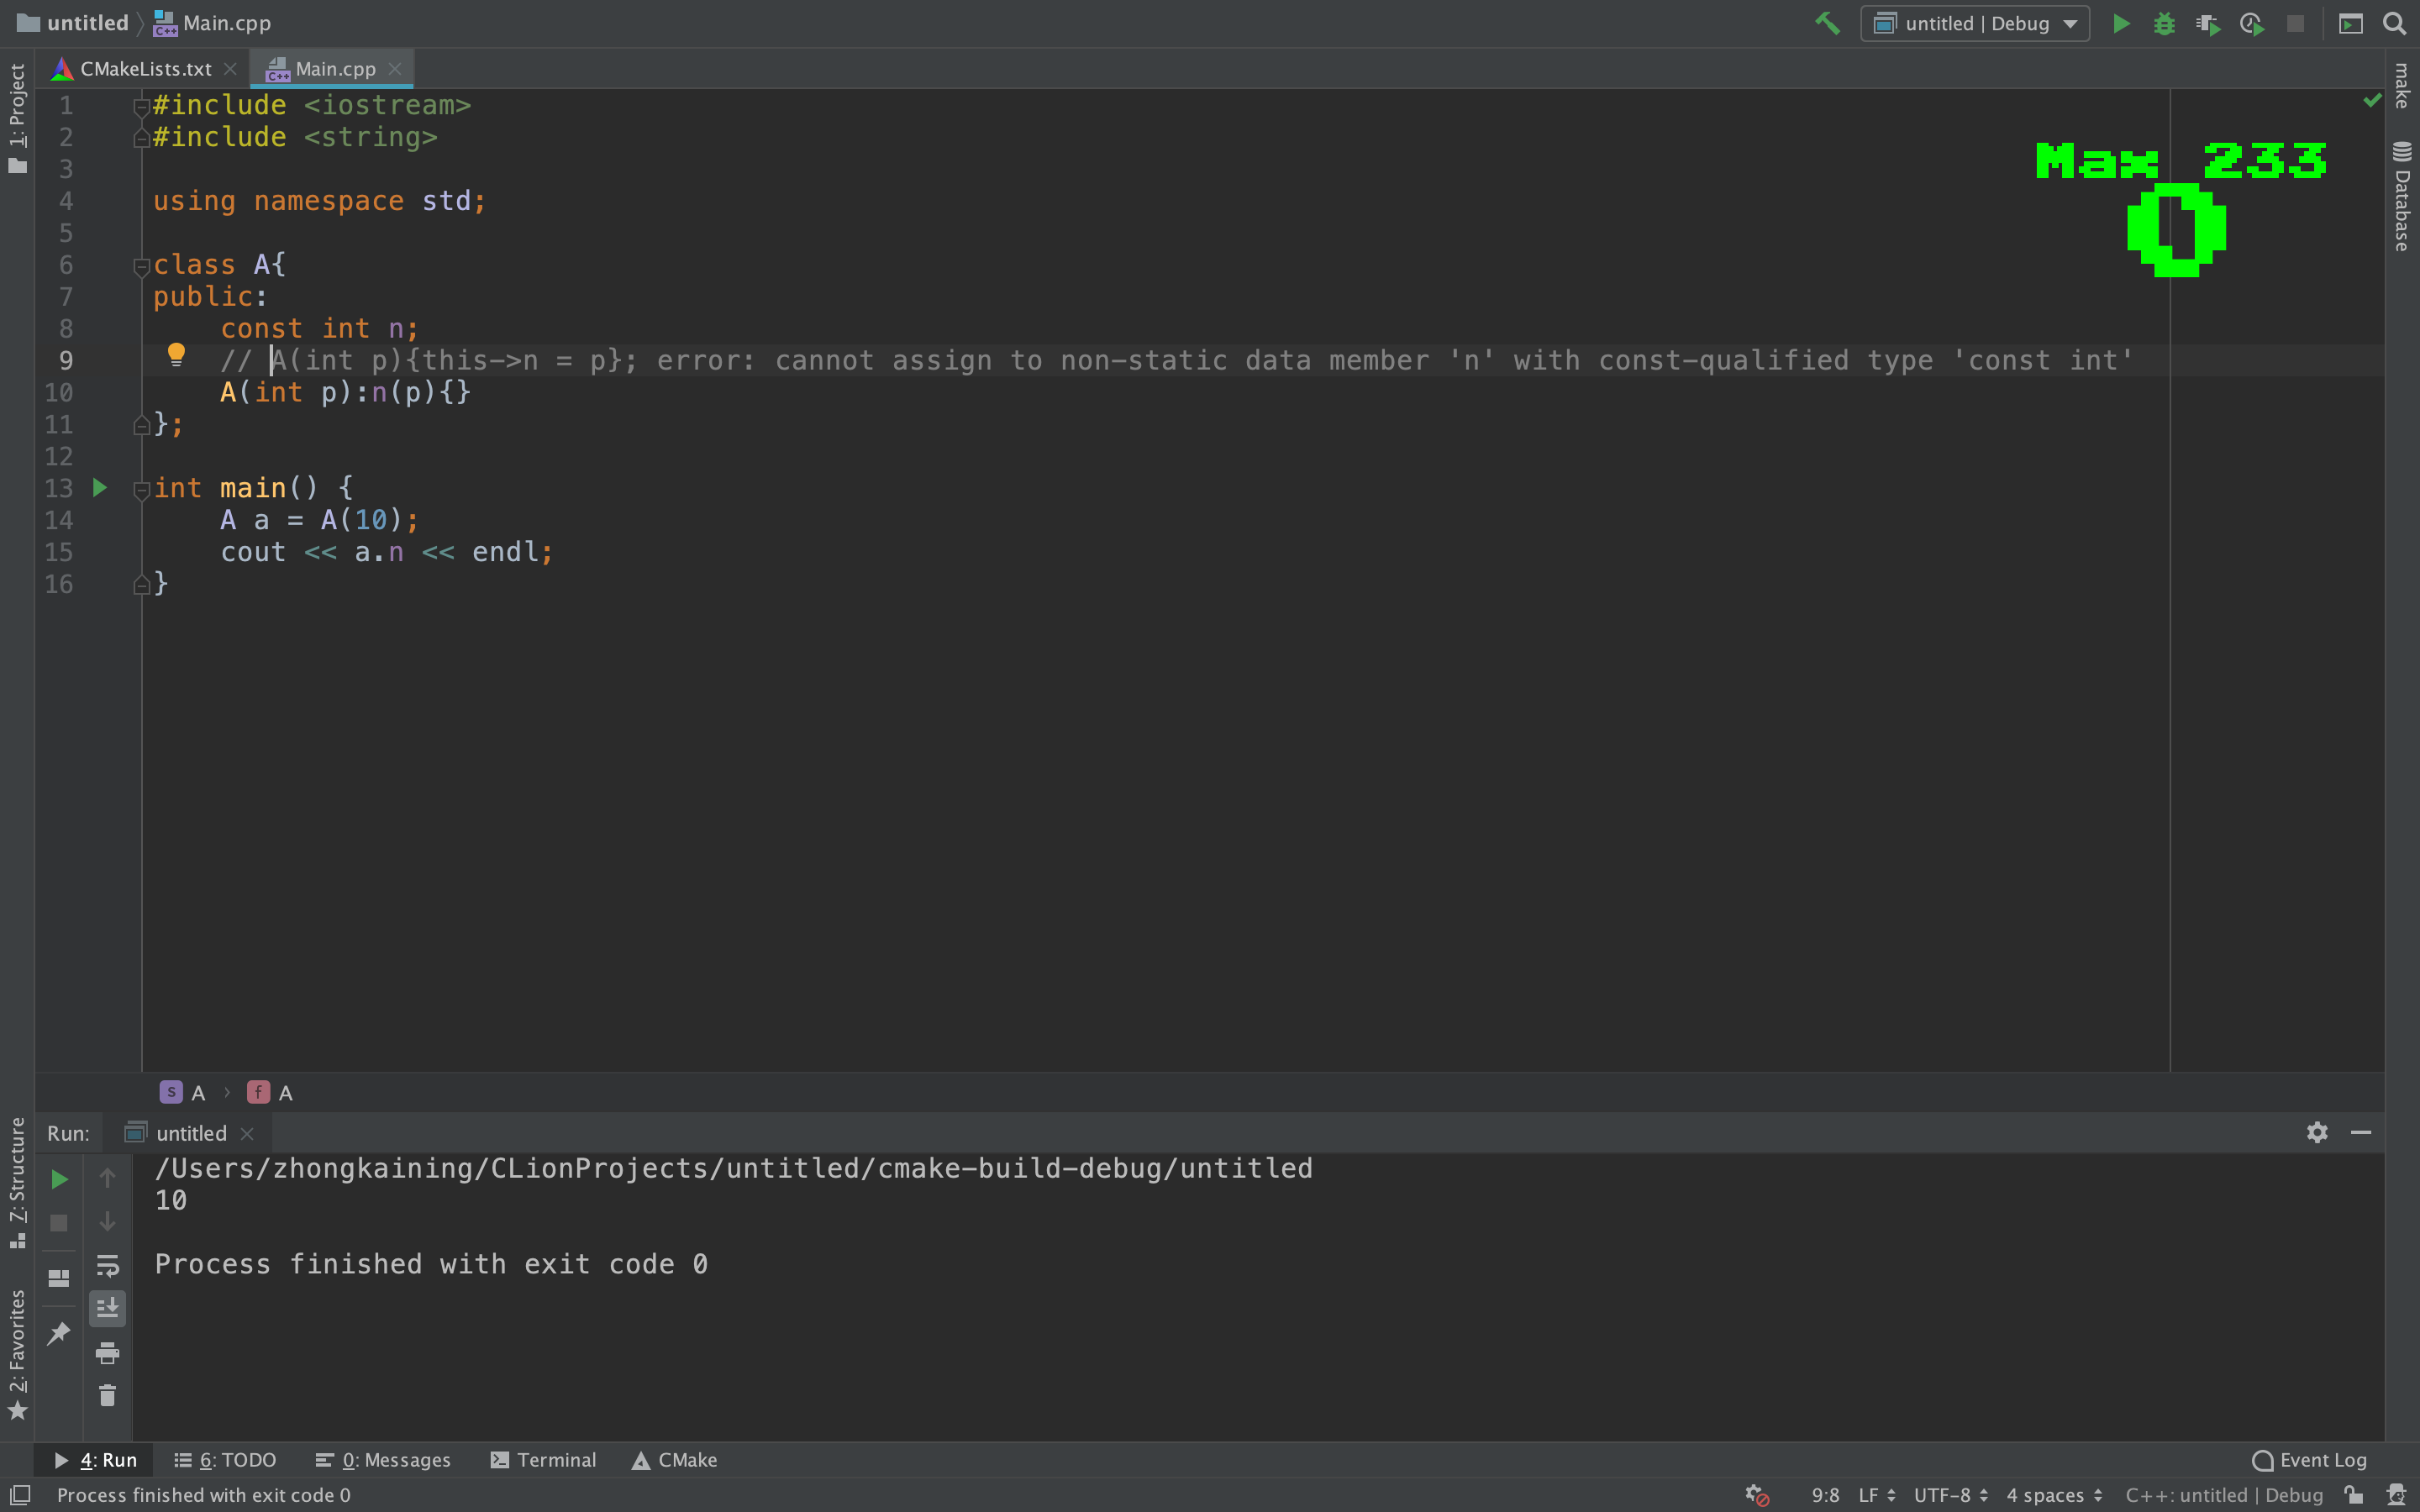Click the restore layout icon in the Run panel
Image resolution: width=2420 pixels, height=1512 pixels.
[x=59, y=1278]
